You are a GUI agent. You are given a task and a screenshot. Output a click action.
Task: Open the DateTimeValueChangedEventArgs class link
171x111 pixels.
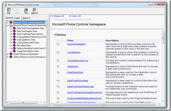coord(85,92)
